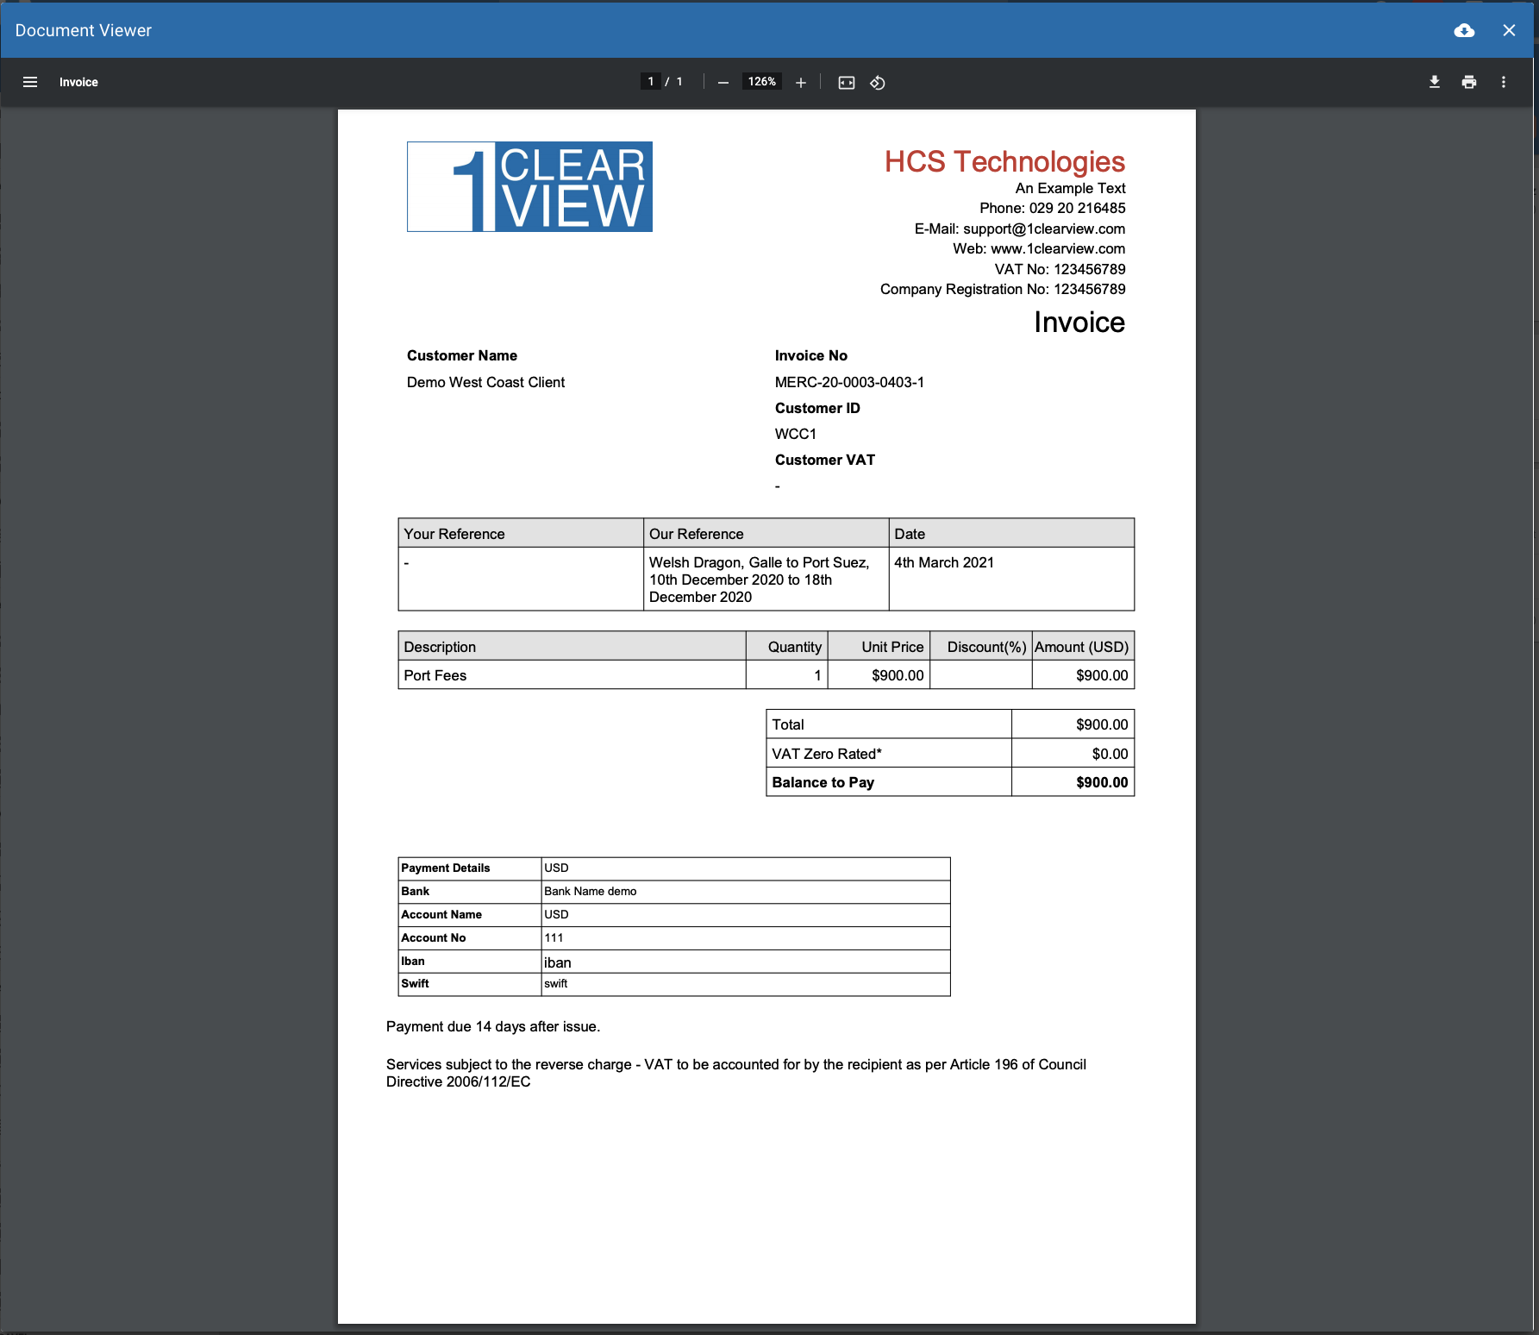Viewport: 1539px width, 1335px height.
Task: Click the HCS Technologies heading
Action: tap(1004, 161)
